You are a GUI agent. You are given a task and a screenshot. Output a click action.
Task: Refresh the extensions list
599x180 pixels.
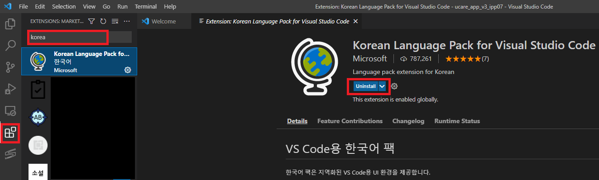click(103, 21)
